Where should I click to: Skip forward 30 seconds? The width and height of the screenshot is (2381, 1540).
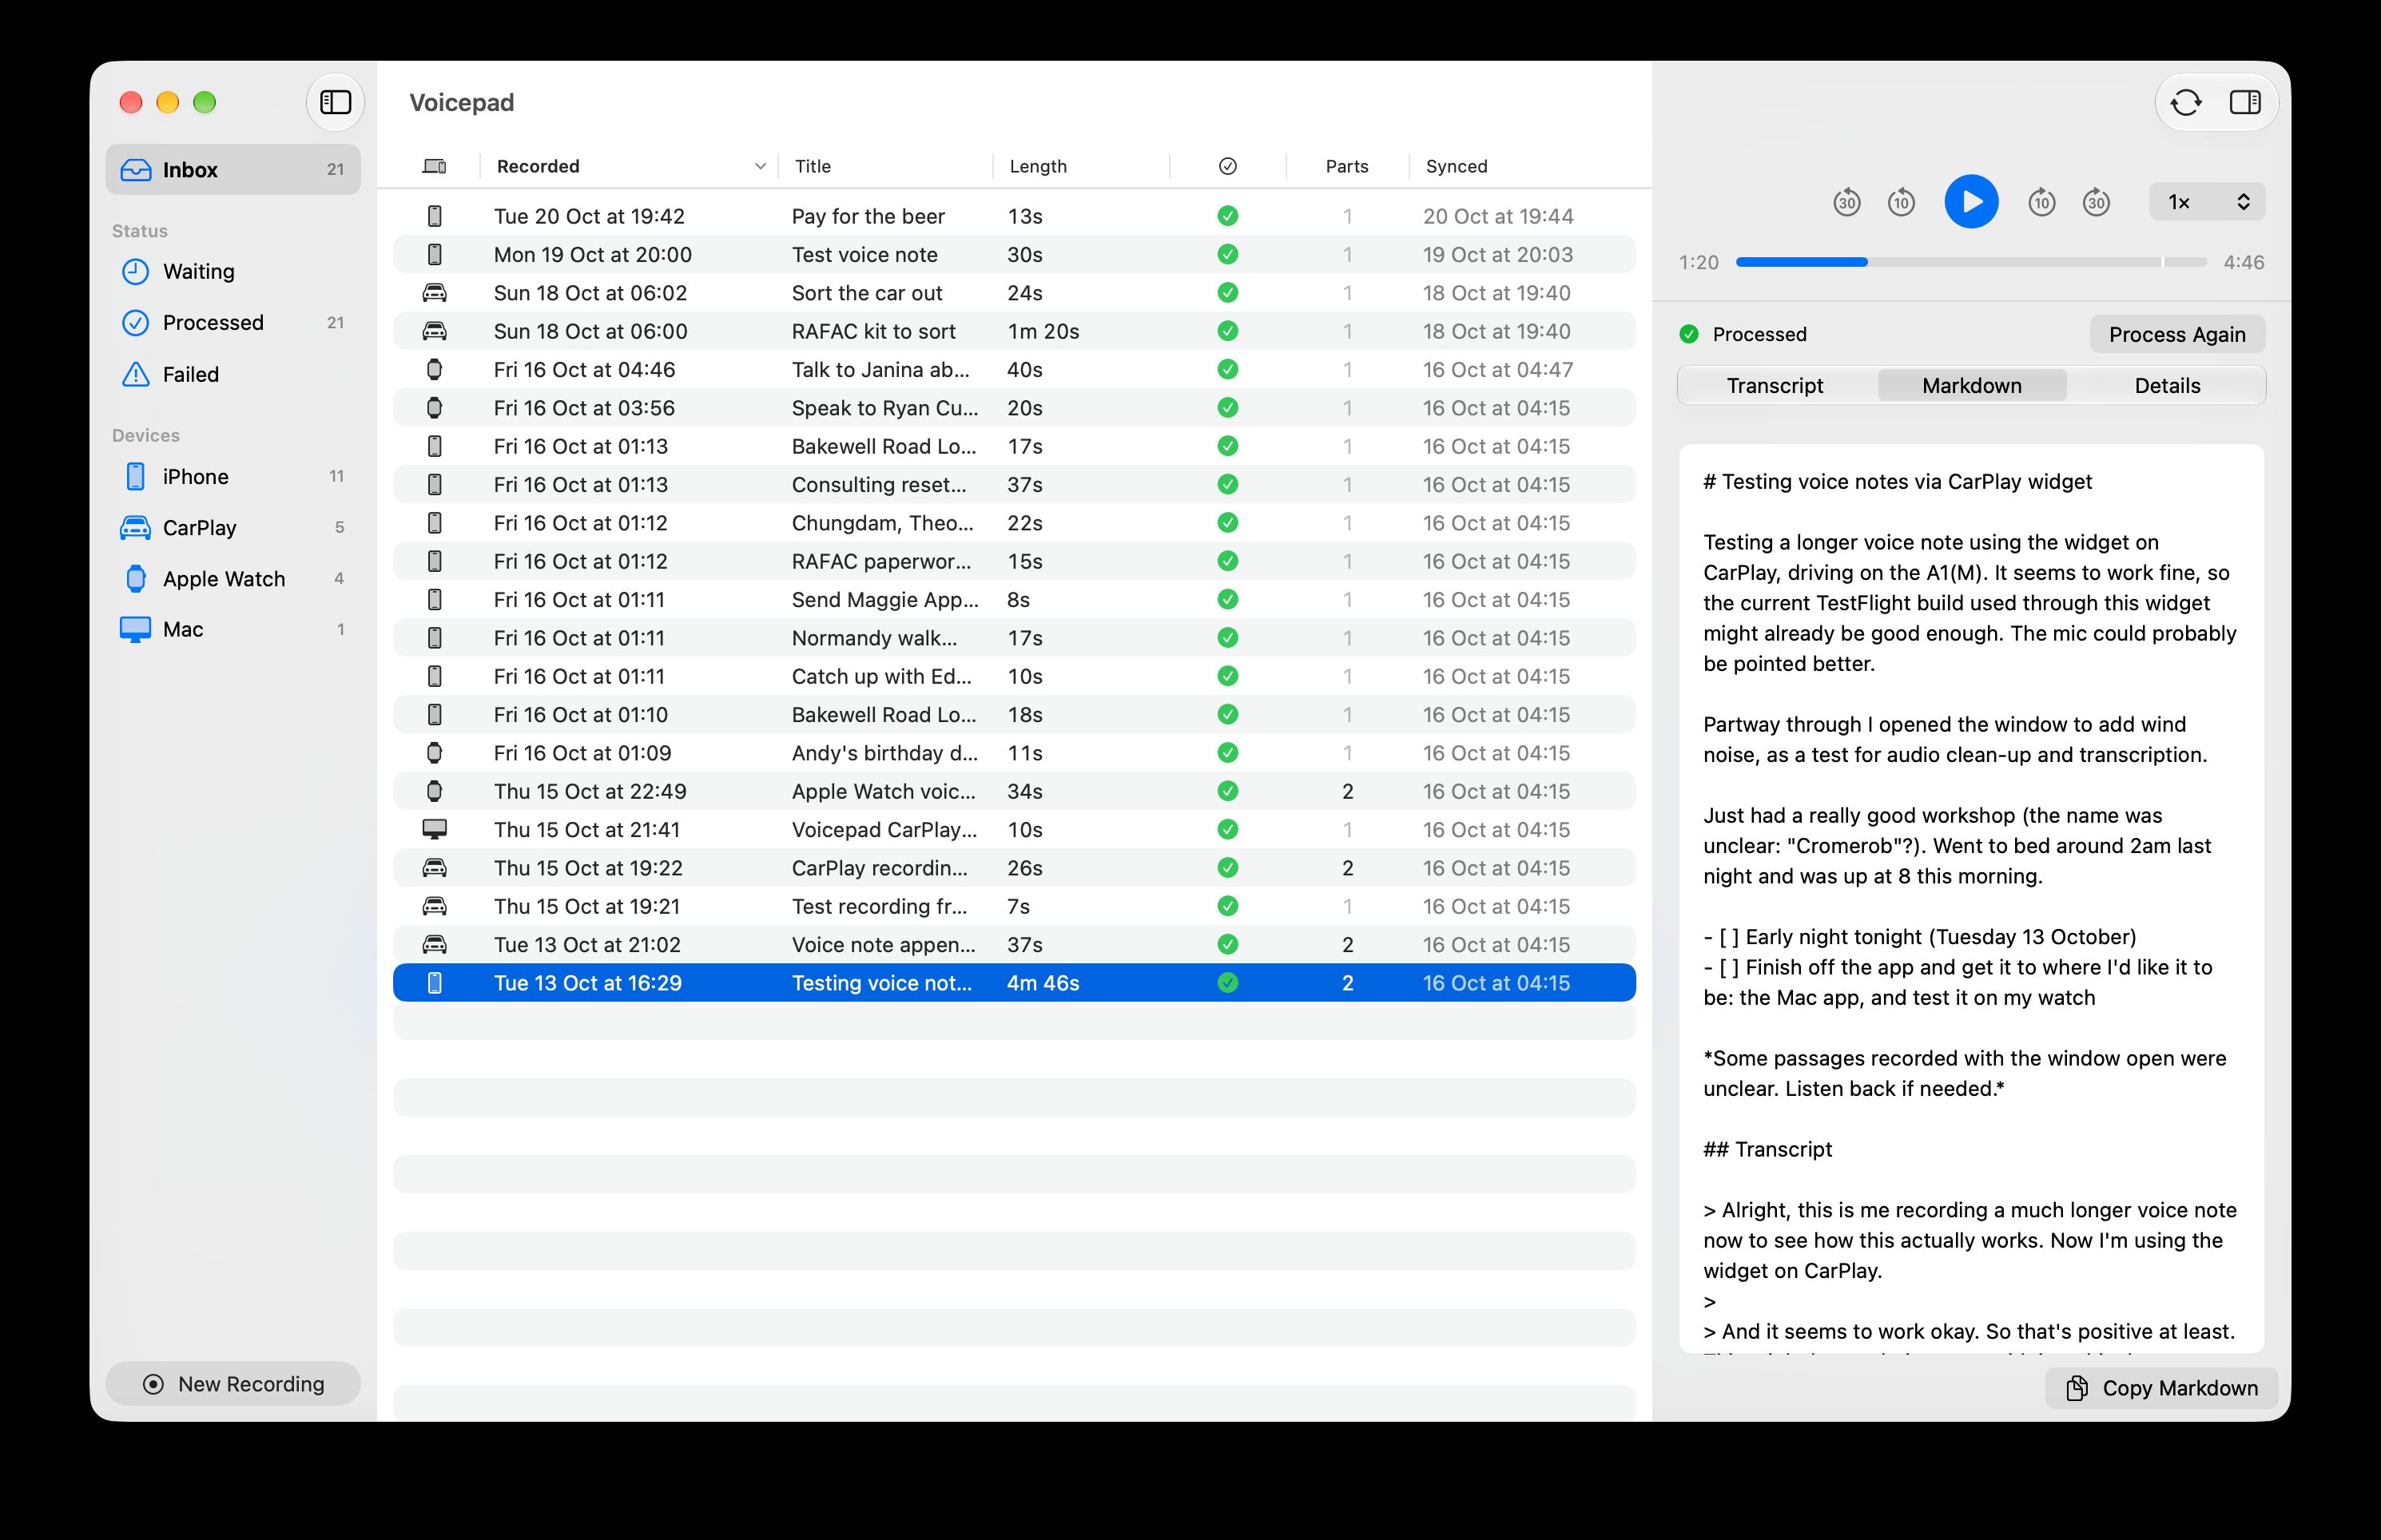tap(2096, 202)
